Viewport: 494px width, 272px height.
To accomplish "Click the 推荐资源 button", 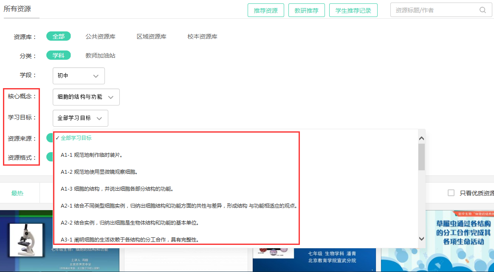I will pyautogui.click(x=265, y=11).
